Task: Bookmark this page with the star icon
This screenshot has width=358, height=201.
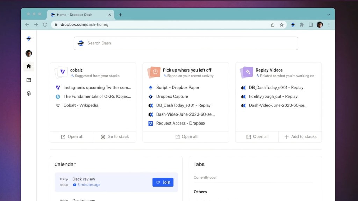Action: pos(282,25)
